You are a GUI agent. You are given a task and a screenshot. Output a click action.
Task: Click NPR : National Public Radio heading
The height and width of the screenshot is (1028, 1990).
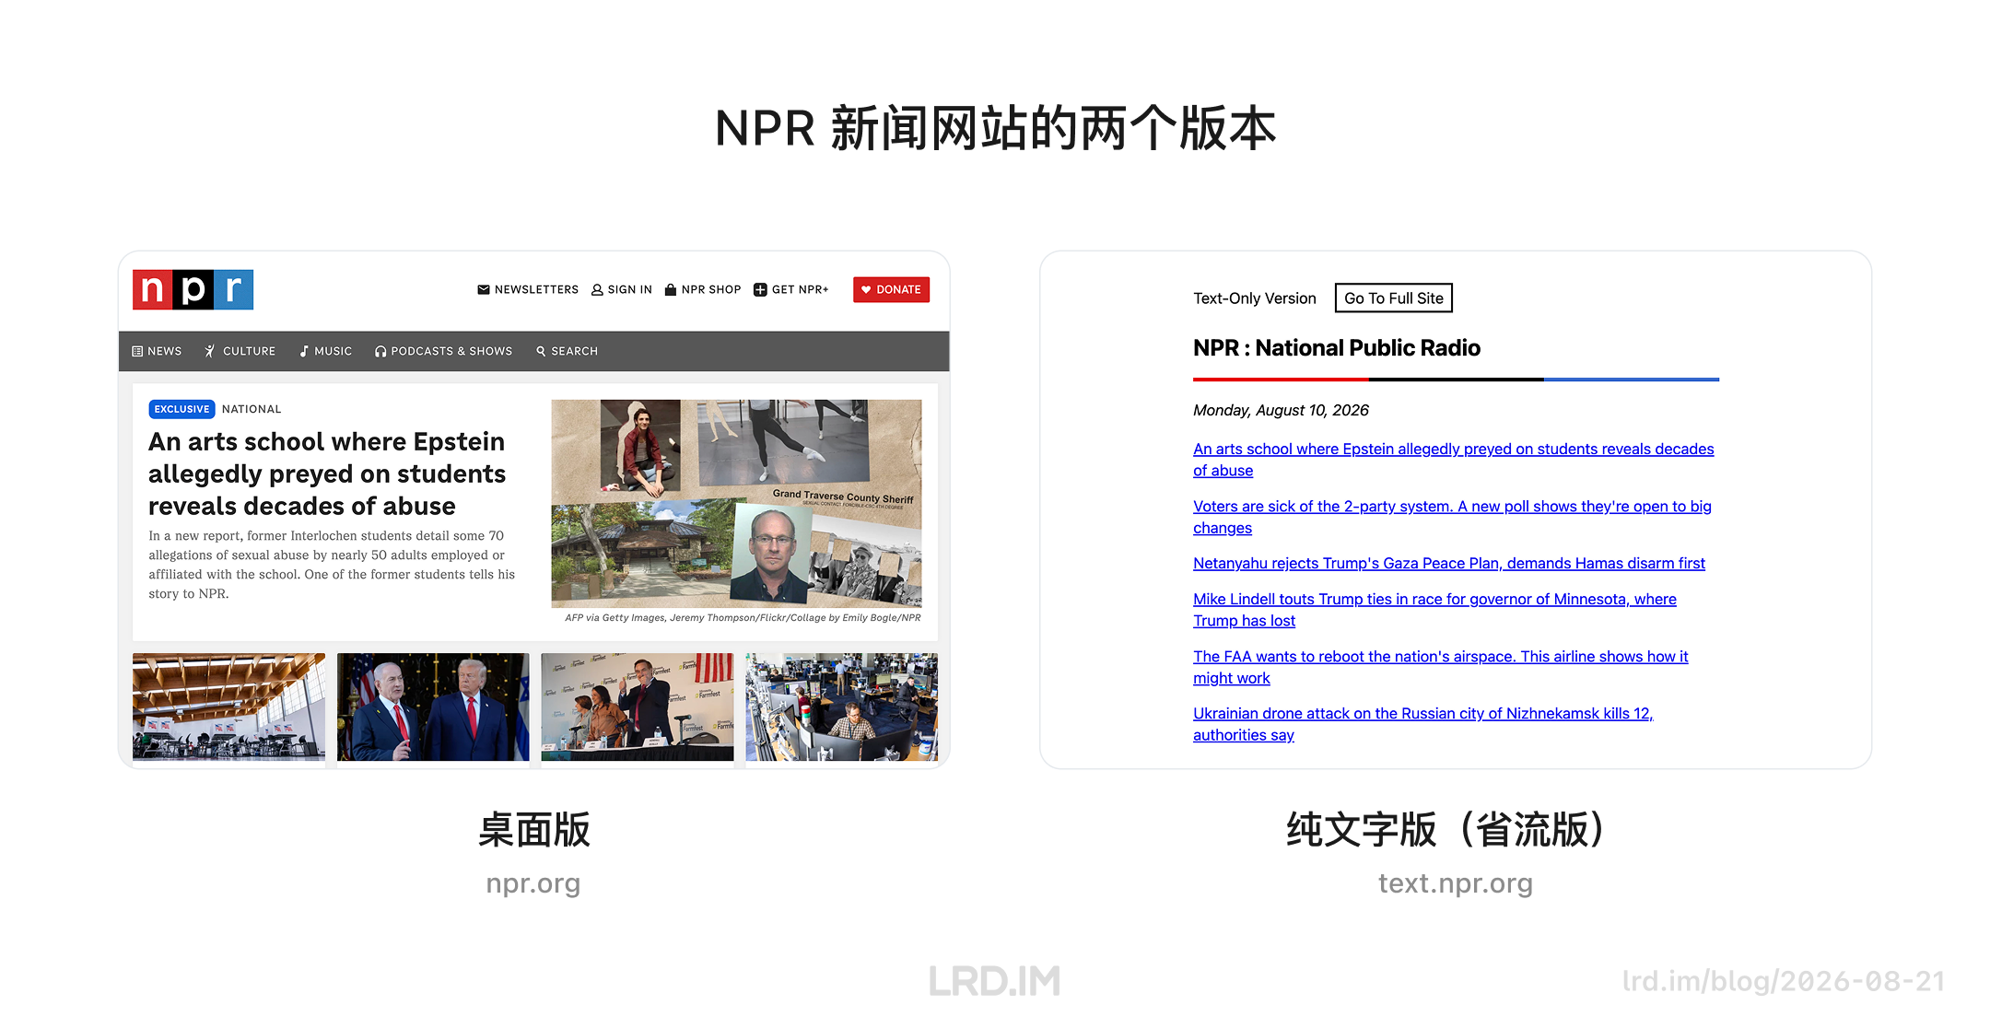coord(1337,347)
